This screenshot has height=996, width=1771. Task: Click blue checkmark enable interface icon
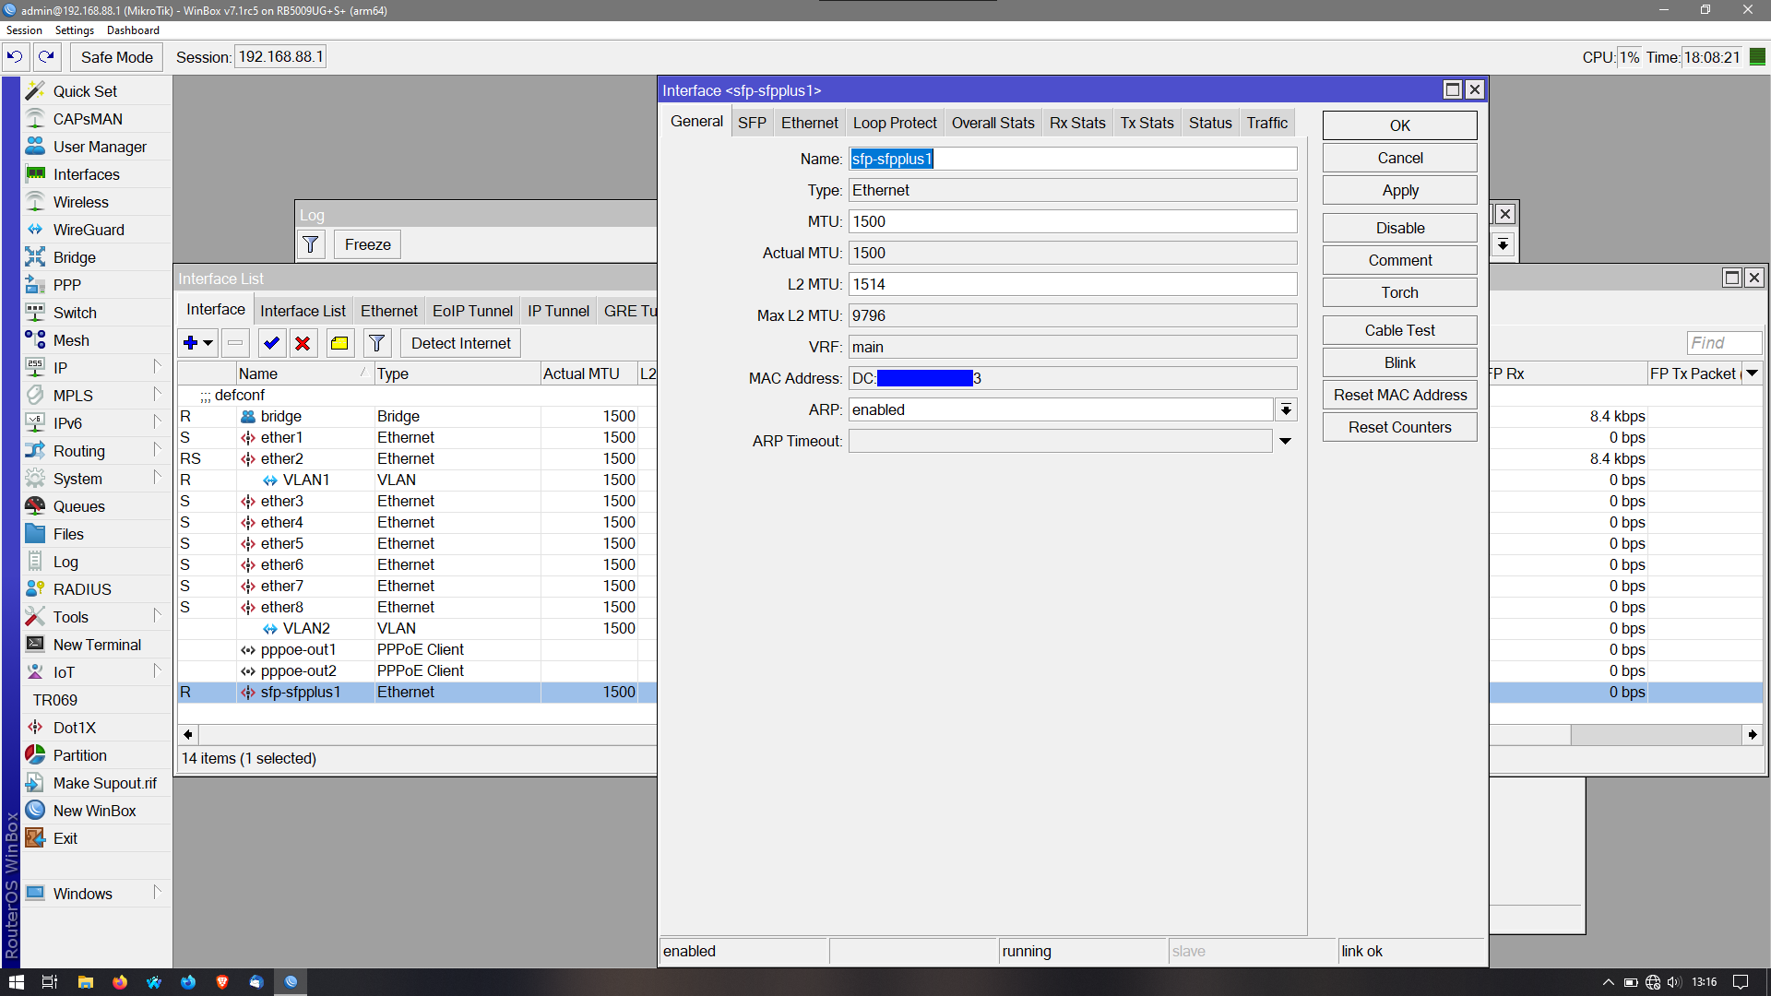tap(271, 343)
